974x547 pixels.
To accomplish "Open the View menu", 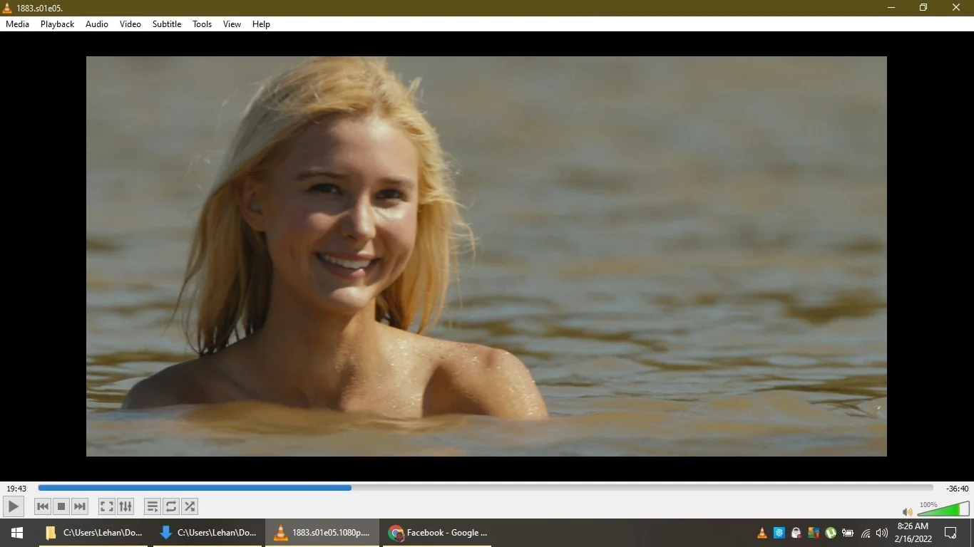I will (232, 24).
